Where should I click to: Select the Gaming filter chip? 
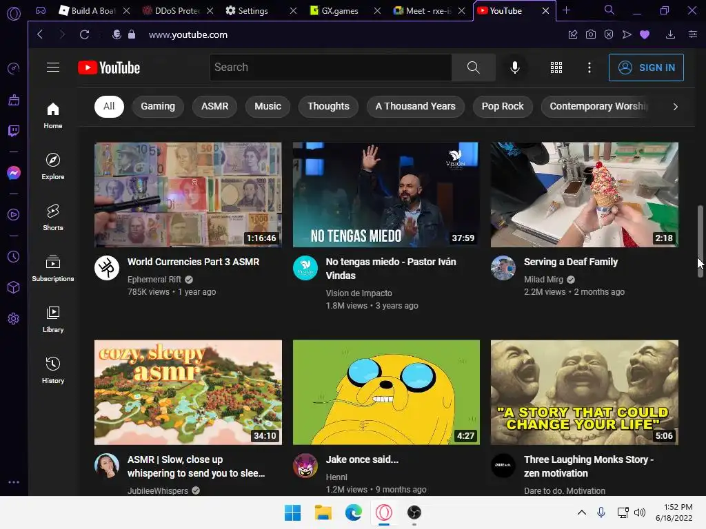[x=158, y=107]
